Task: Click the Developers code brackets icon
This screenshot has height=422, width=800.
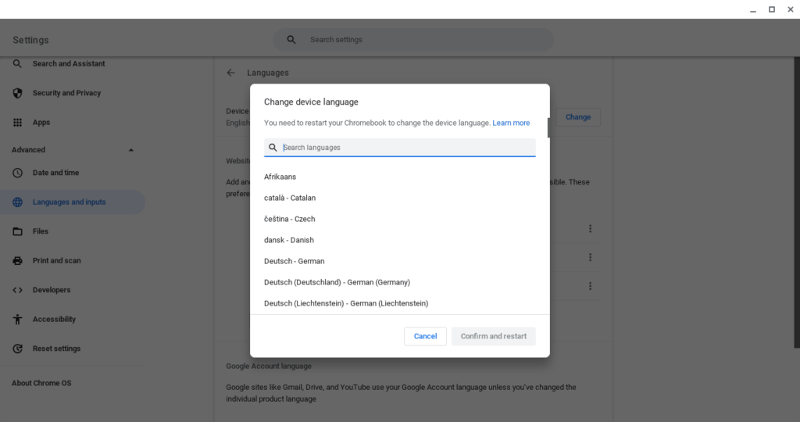Action: 17,290
